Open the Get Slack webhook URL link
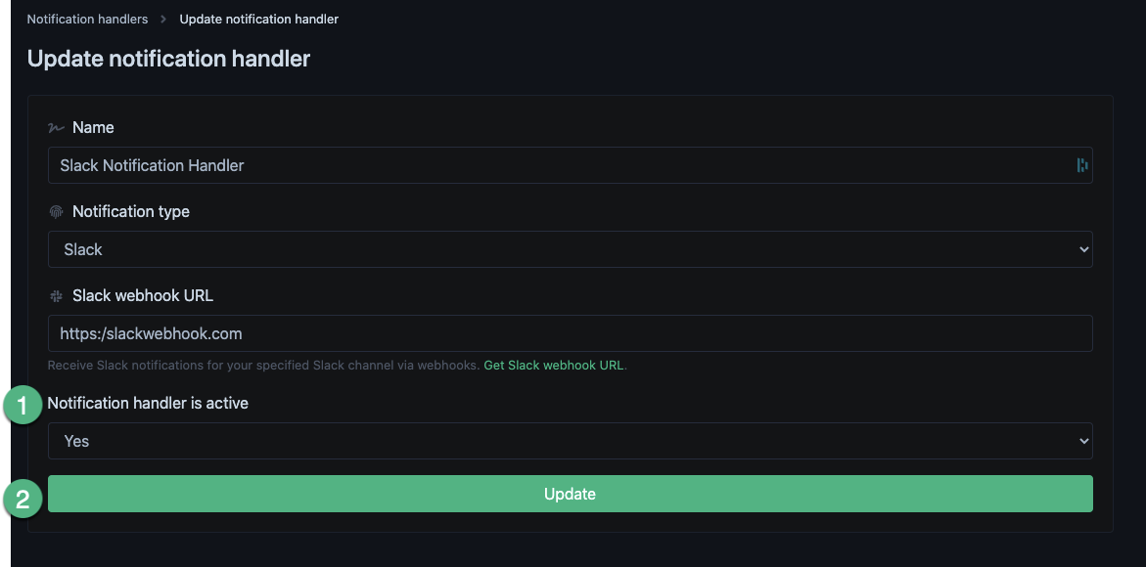The image size is (1146, 567). coord(554,366)
